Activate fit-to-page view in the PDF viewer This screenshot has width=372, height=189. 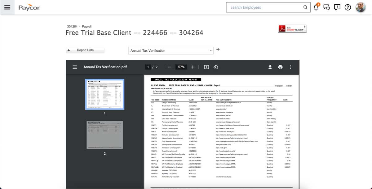(206, 67)
